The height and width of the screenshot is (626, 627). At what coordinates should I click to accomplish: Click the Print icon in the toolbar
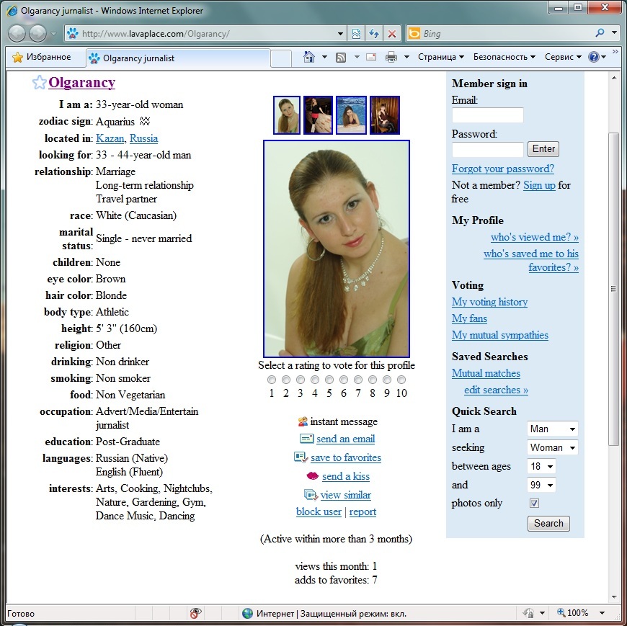click(x=391, y=57)
